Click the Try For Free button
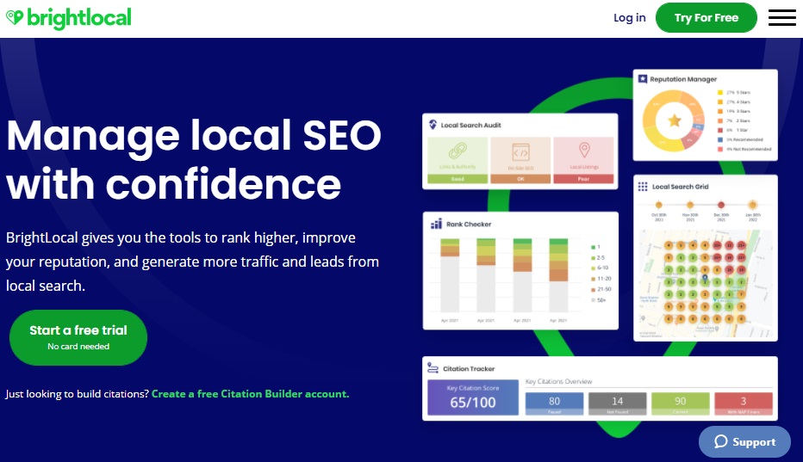The width and height of the screenshot is (803, 462). [707, 18]
